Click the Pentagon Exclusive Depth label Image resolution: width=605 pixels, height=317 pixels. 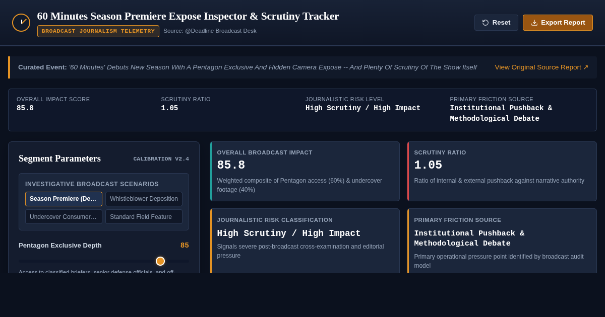click(x=60, y=245)
